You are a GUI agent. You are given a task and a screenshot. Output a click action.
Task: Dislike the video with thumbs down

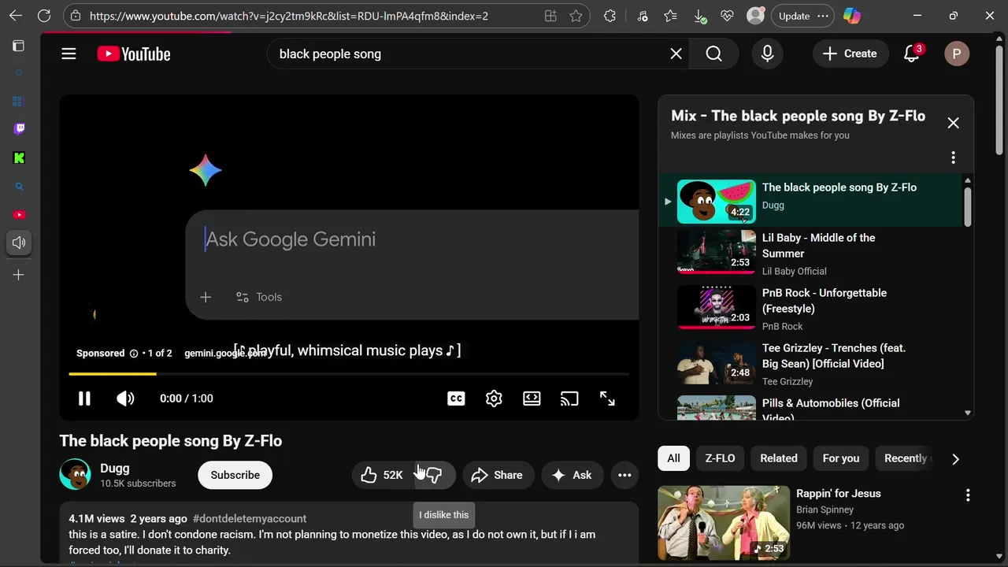point(434,475)
